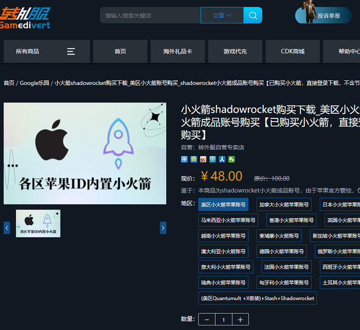Screen dimensions: 360x330
Task: Open the 文章 search type dropdown
Action: [x=222, y=15]
